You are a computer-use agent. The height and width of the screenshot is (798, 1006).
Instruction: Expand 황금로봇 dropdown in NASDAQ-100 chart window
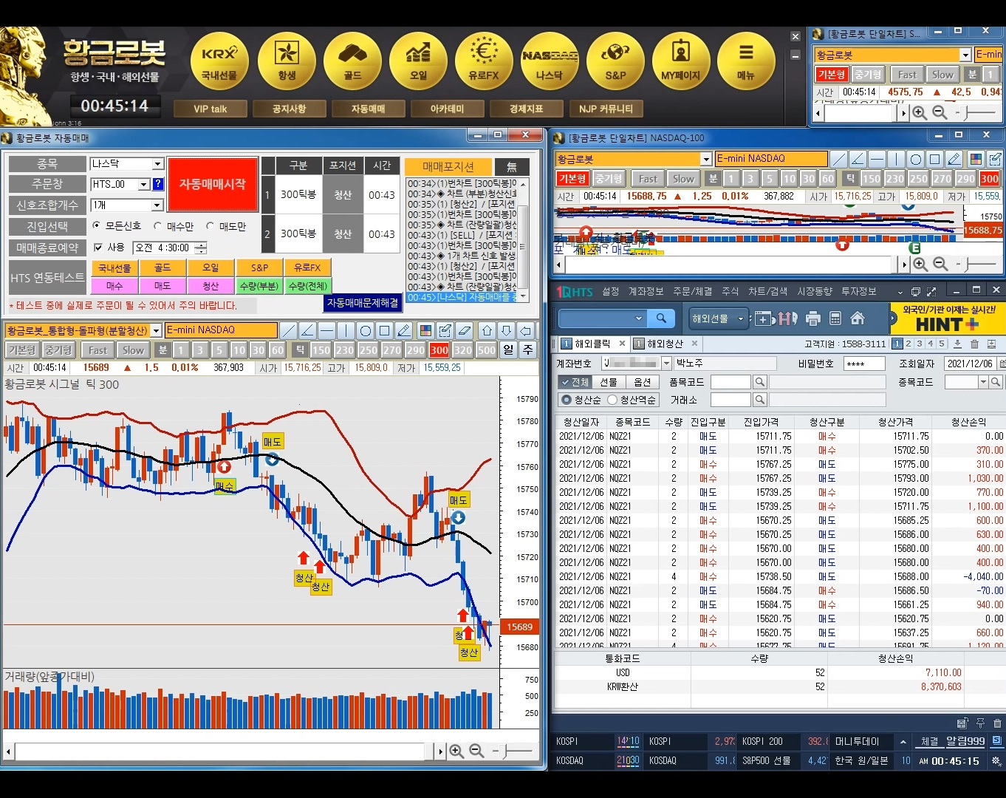click(706, 159)
